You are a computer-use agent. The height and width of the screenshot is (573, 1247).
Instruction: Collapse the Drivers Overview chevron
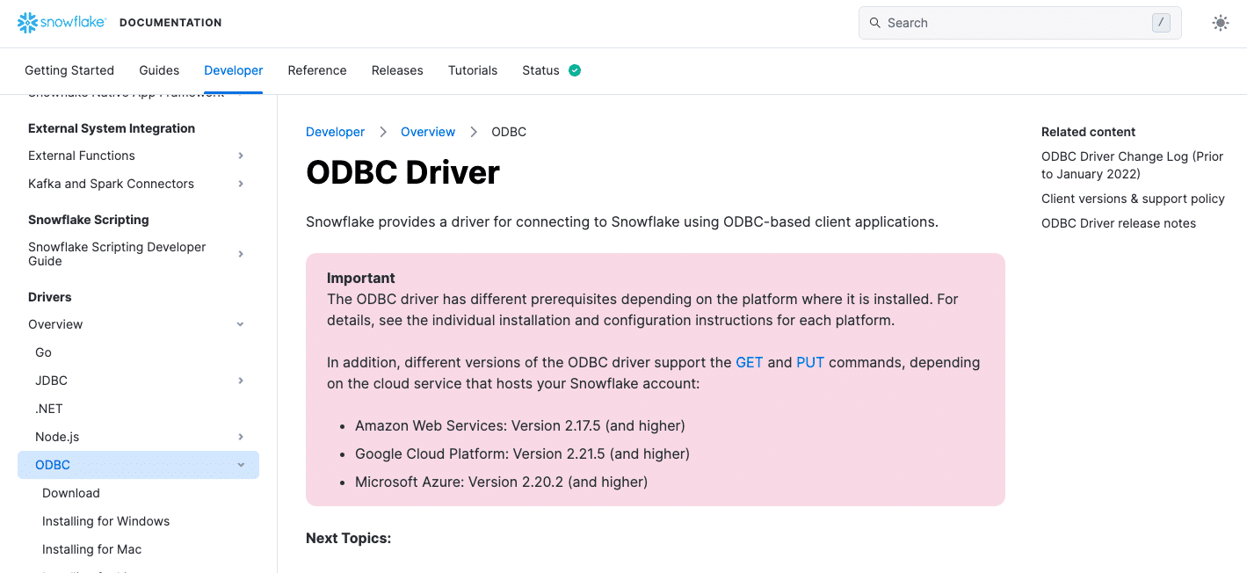tap(241, 324)
